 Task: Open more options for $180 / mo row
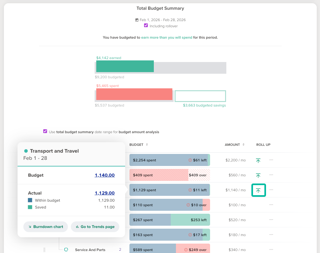pyautogui.click(x=271, y=234)
